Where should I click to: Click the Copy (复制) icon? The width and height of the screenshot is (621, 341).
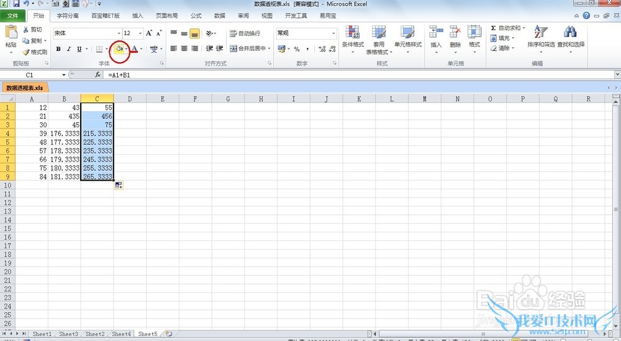25,41
